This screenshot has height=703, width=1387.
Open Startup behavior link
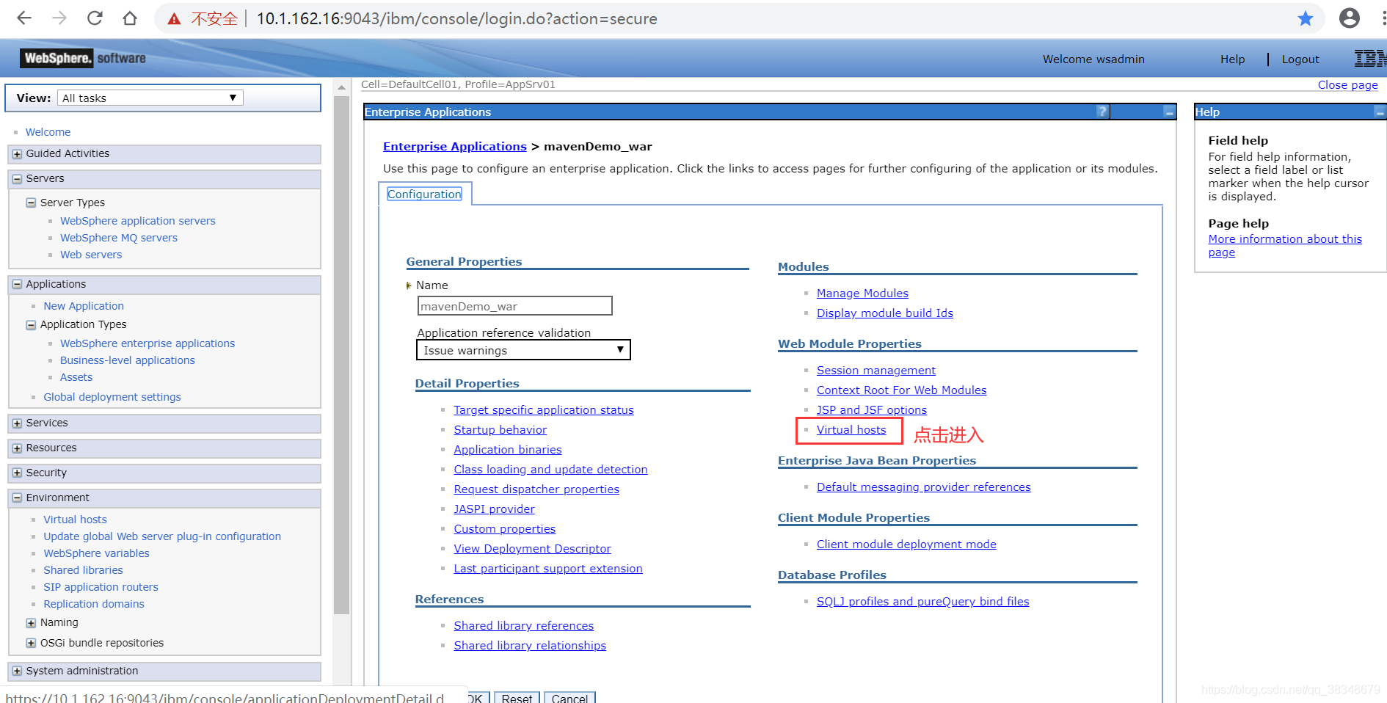pyautogui.click(x=500, y=430)
